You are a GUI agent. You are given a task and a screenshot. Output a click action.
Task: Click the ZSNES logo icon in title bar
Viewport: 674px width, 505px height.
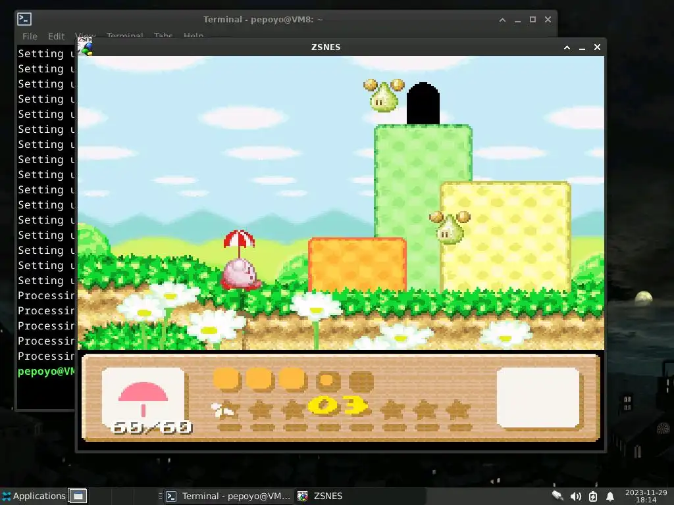85,47
